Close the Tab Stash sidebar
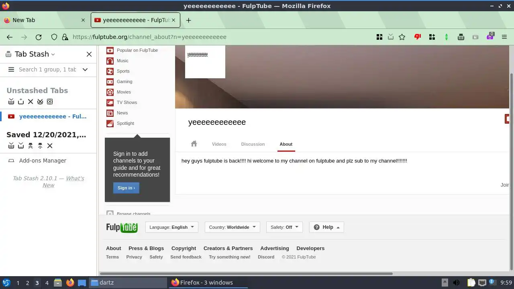Viewport: 514px width, 289px height. click(89, 54)
